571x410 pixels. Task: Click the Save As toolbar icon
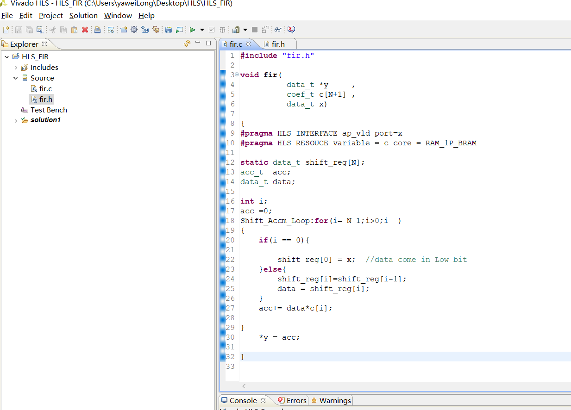(x=40, y=30)
